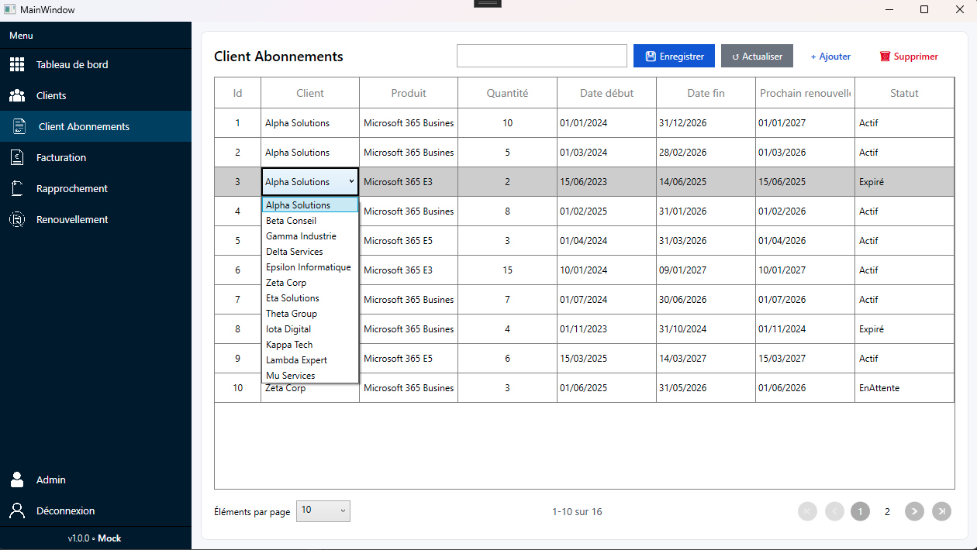Image resolution: width=977 pixels, height=550 pixels.
Task: Sort by the Id column header
Action: pyautogui.click(x=237, y=93)
